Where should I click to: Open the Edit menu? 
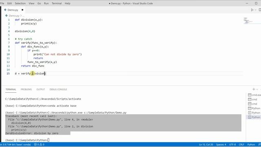point(9,3)
